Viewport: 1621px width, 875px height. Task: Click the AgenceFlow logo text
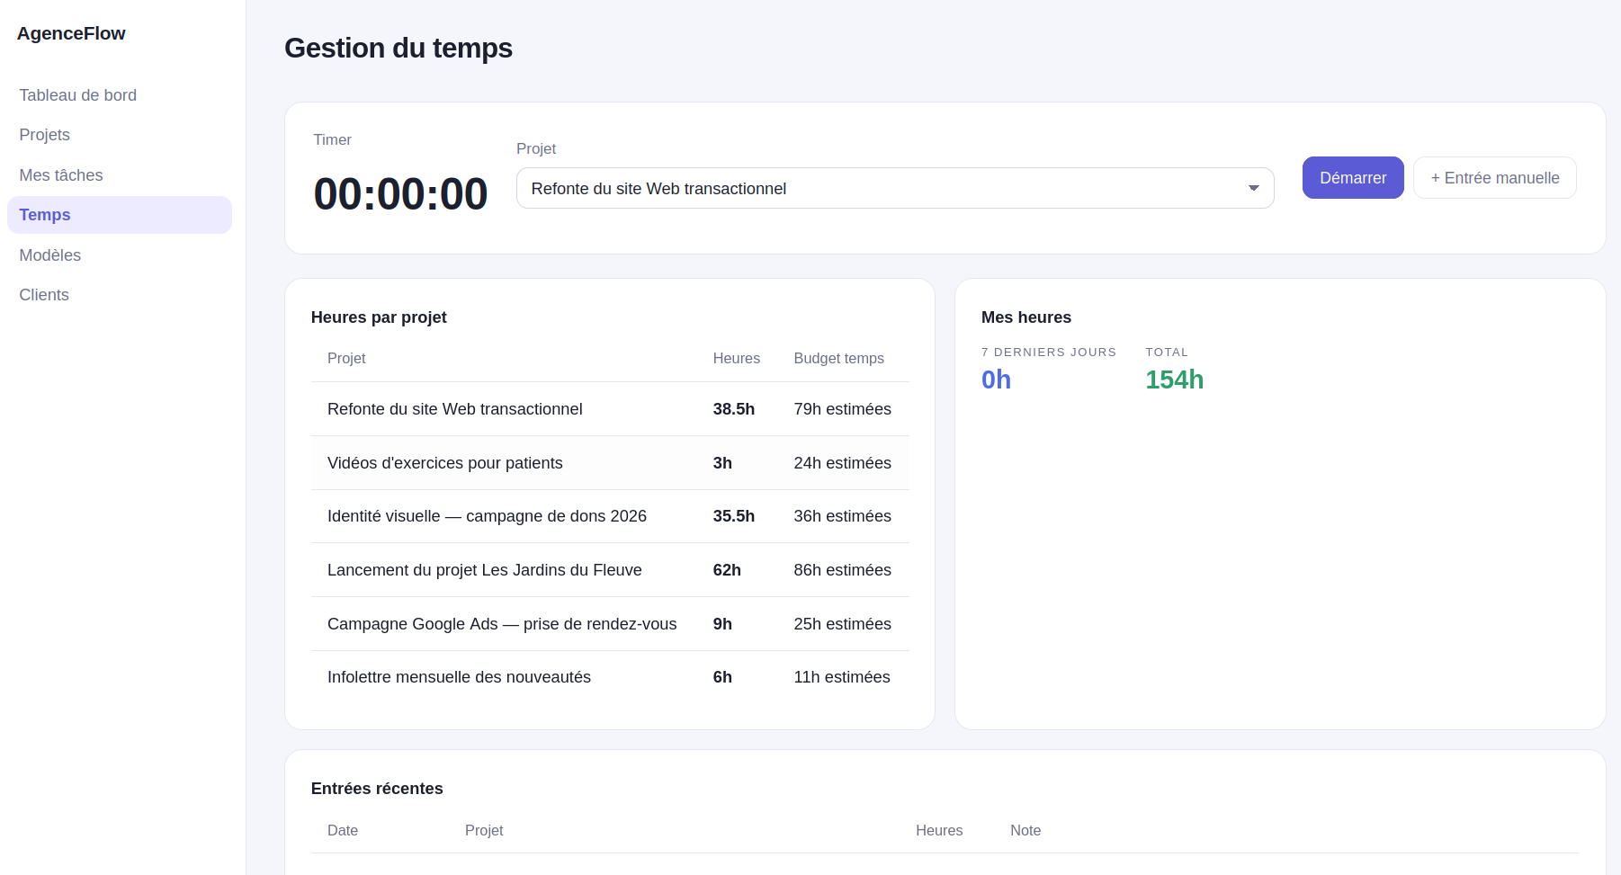(71, 33)
